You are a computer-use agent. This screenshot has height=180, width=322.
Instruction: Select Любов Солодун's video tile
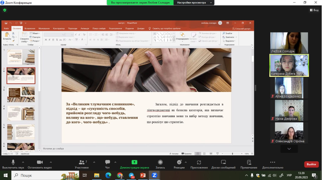(289, 42)
